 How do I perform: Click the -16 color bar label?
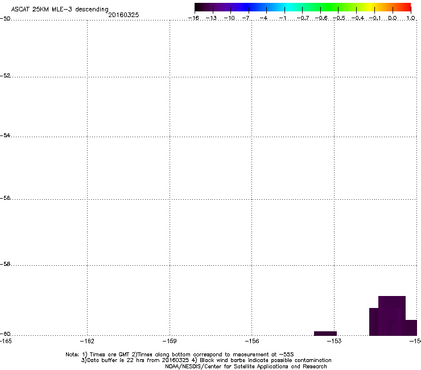tap(193, 18)
